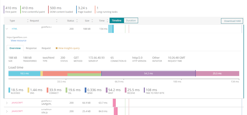Sort by Type column arrows
The height and width of the screenshot is (115, 247).
tap(28, 21)
